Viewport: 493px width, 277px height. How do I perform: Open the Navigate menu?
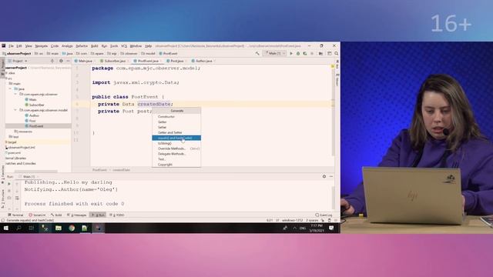click(x=41, y=46)
